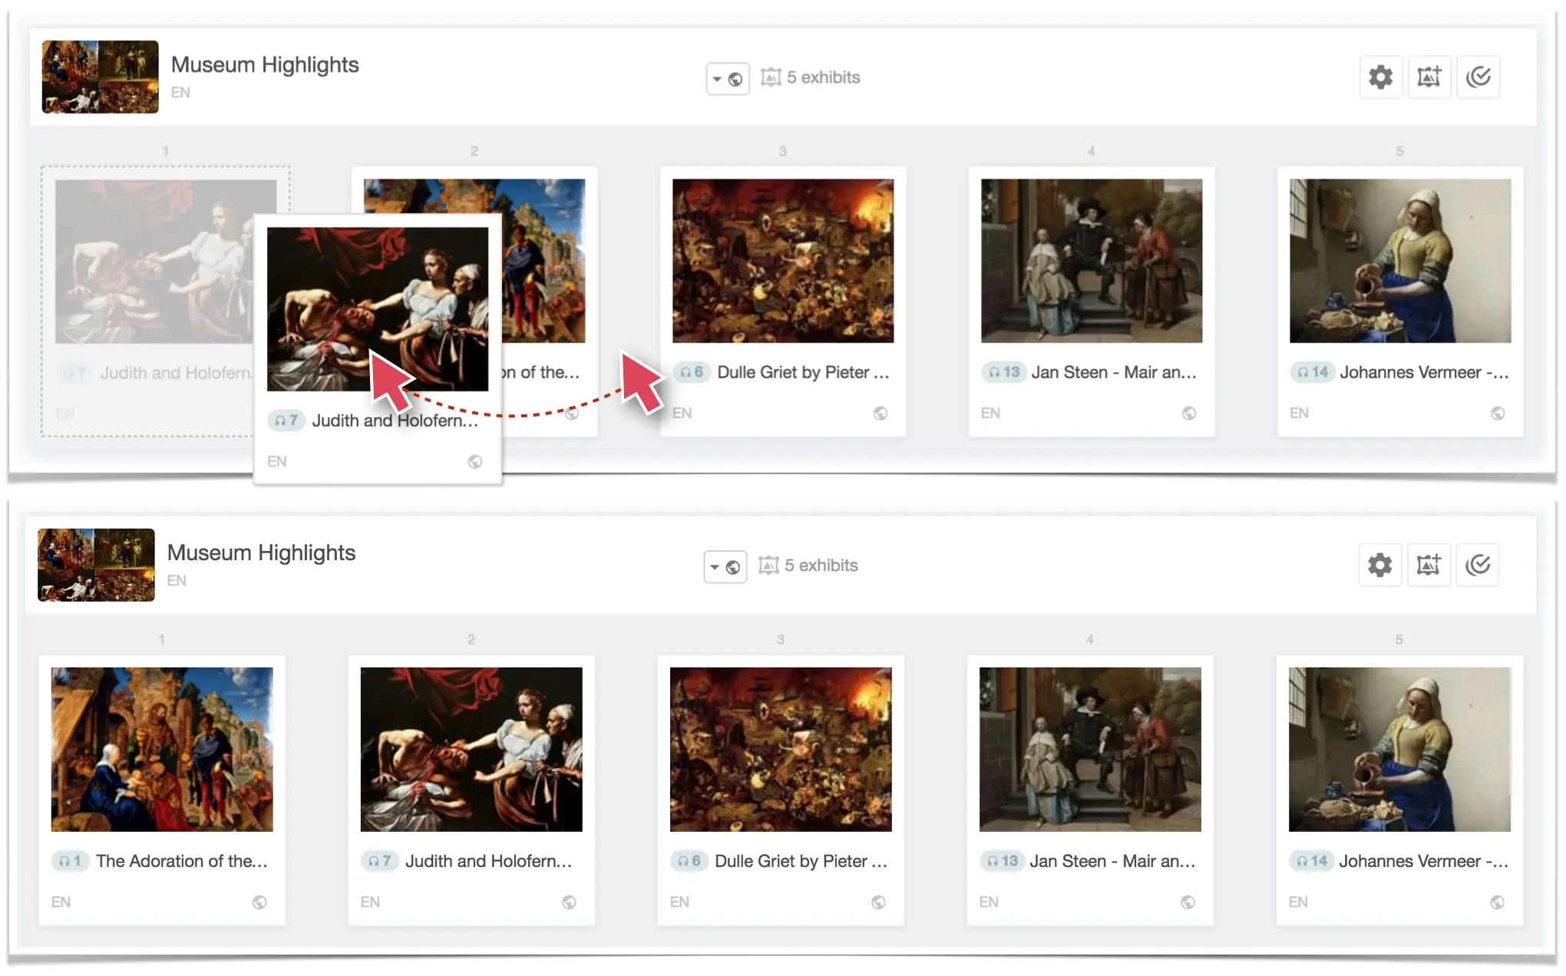Click "Jan Steen - Mair an..." title, lower panel
The height and width of the screenshot is (976, 1566).
click(x=1112, y=861)
